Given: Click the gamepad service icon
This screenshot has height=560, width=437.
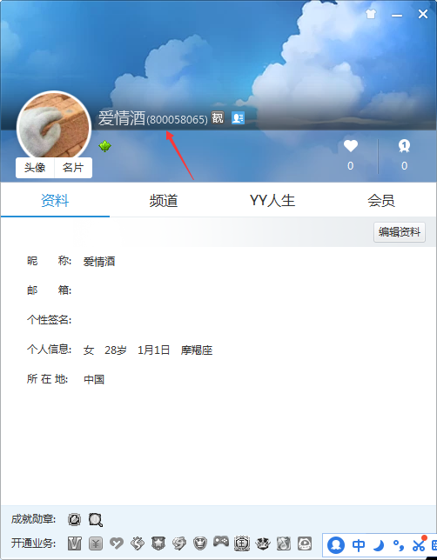Looking at the screenshot, I should (x=221, y=542).
